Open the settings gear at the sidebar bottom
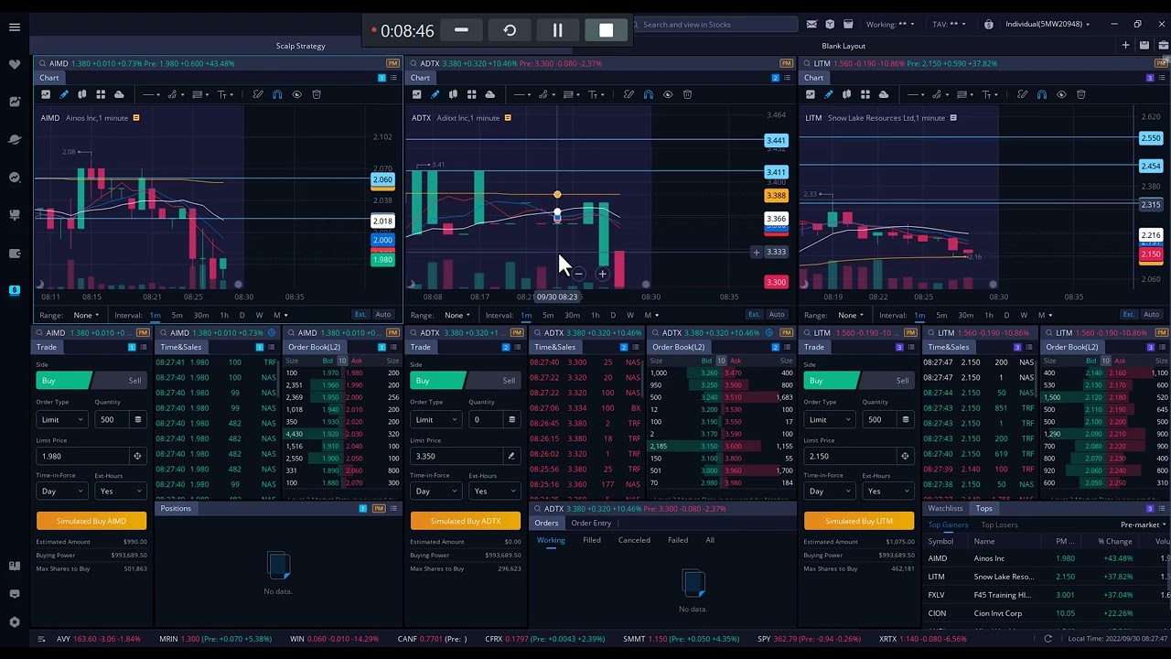Screen dimensions: 1171x659 tap(15, 622)
